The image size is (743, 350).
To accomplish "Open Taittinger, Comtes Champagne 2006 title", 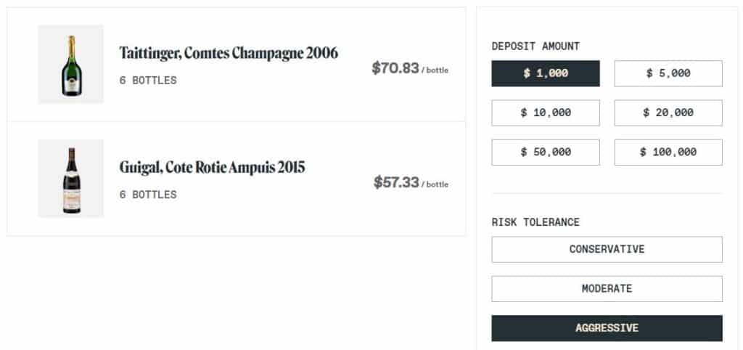I will click(x=229, y=53).
